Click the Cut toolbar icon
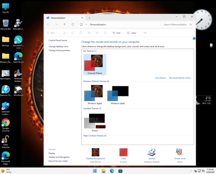 (64, 33)
